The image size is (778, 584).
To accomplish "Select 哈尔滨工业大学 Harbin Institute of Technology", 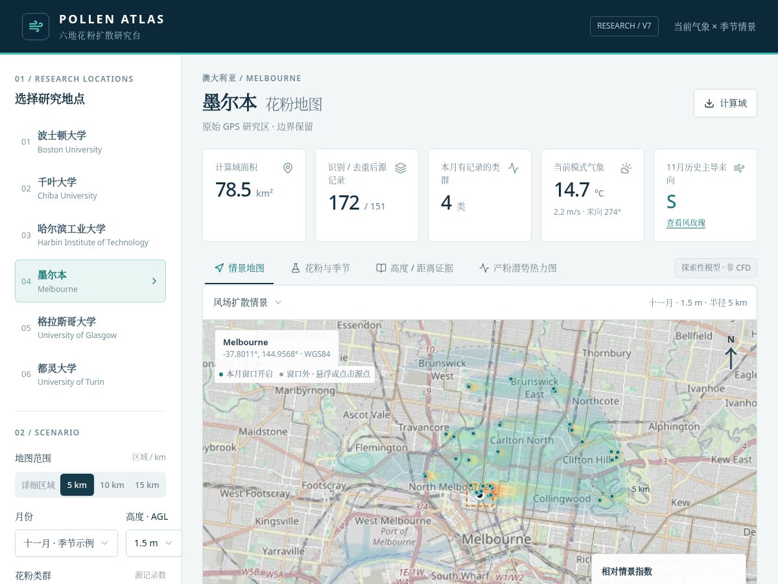I will 90,235.
